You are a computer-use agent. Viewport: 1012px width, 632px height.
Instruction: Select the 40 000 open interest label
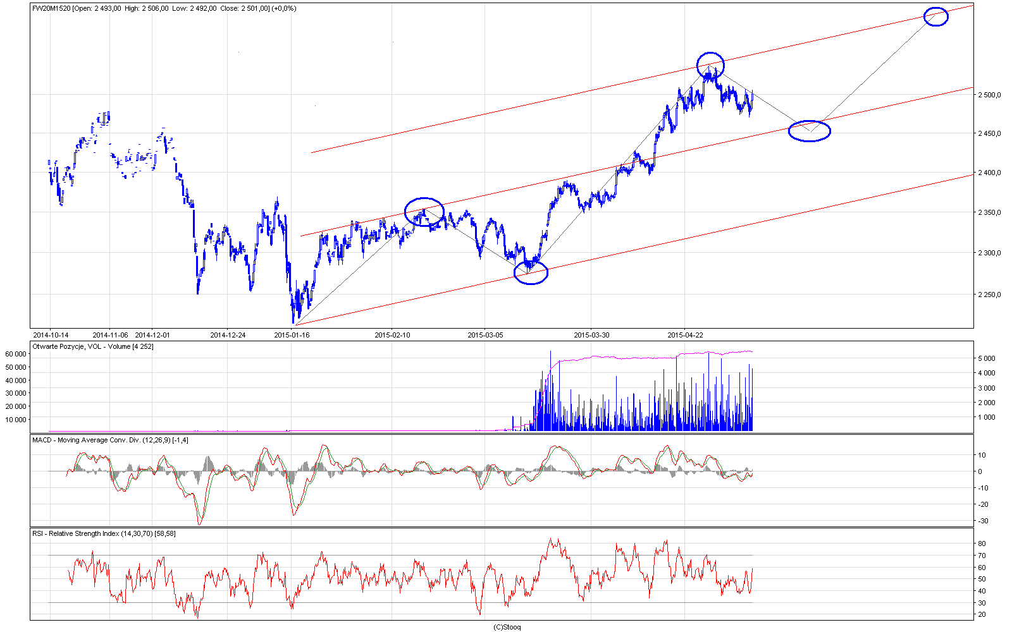pos(16,380)
